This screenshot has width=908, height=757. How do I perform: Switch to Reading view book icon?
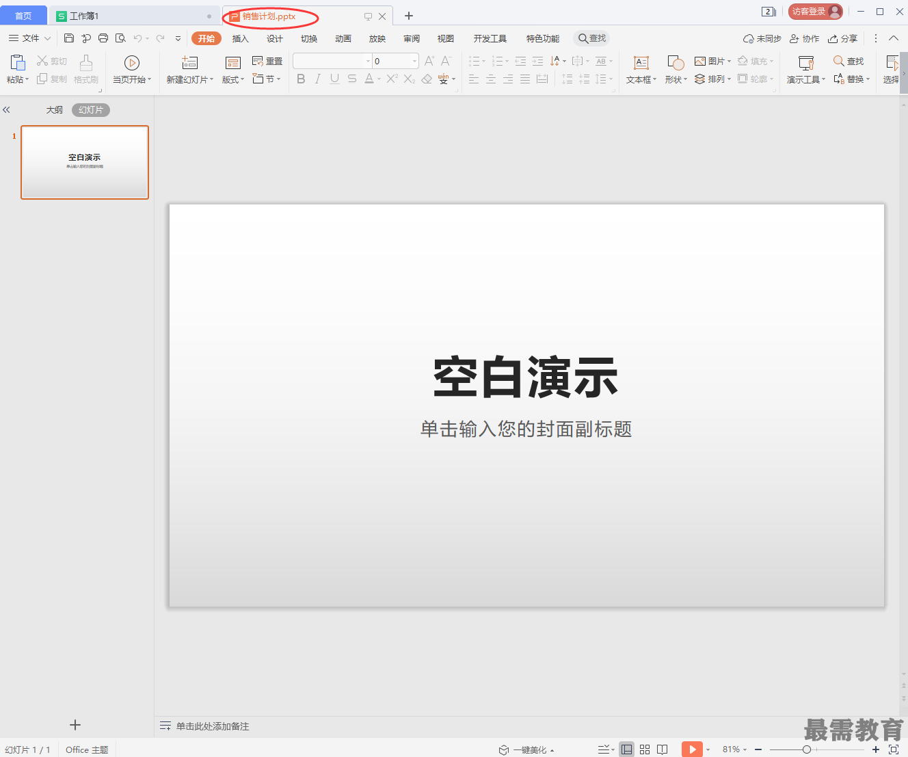[663, 749]
